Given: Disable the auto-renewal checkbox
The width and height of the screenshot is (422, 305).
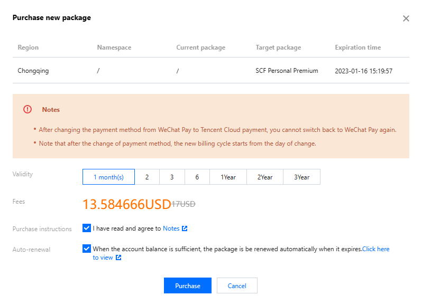Looking at the screenshot, I should [x=87, y=249].
